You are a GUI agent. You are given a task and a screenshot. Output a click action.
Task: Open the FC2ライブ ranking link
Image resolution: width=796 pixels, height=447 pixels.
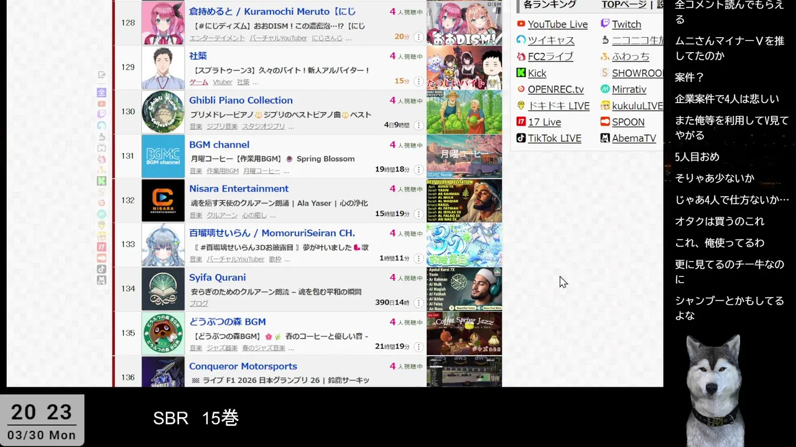550,56
